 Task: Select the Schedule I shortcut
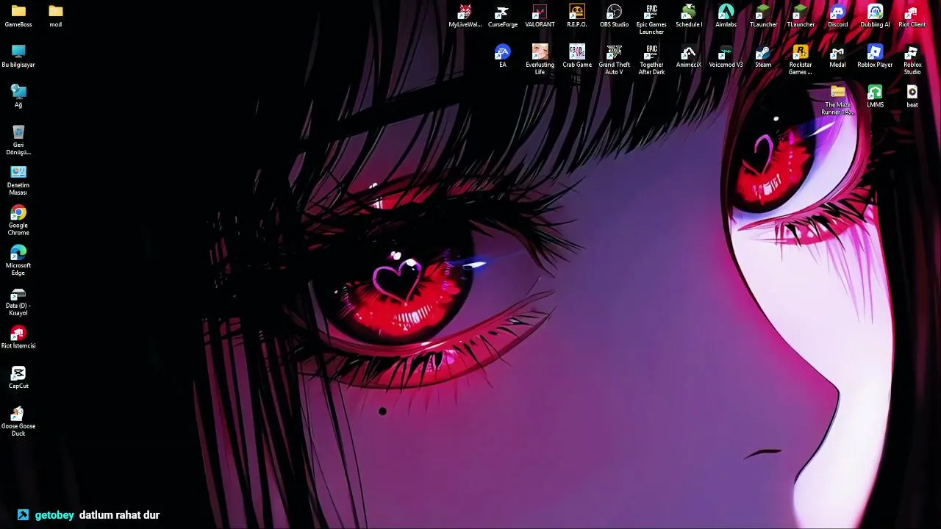pos(689,15)
